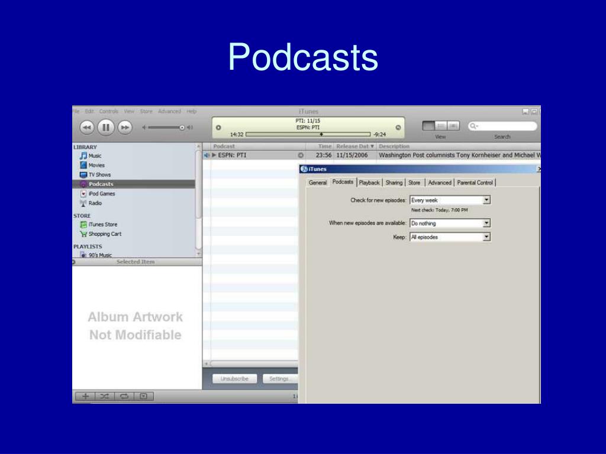Viewport: 606px width, 454px height.
Task: Click the display right circular arrow icon
Action: coord(398,128)
